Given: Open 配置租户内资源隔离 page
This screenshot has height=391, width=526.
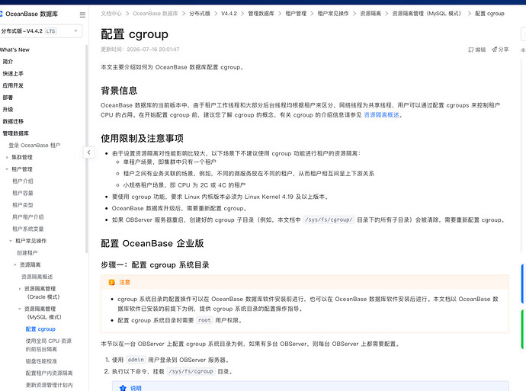Looking at the screenshot, I should point(50,373).
